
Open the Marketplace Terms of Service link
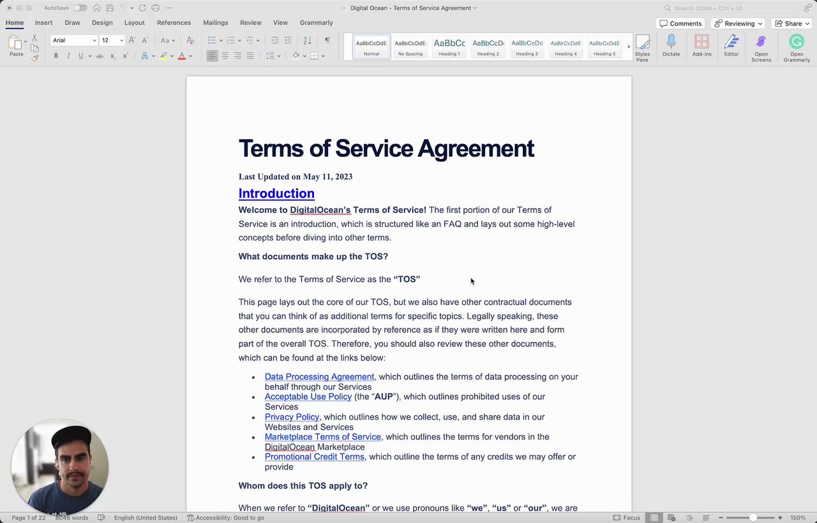point(323,437)
